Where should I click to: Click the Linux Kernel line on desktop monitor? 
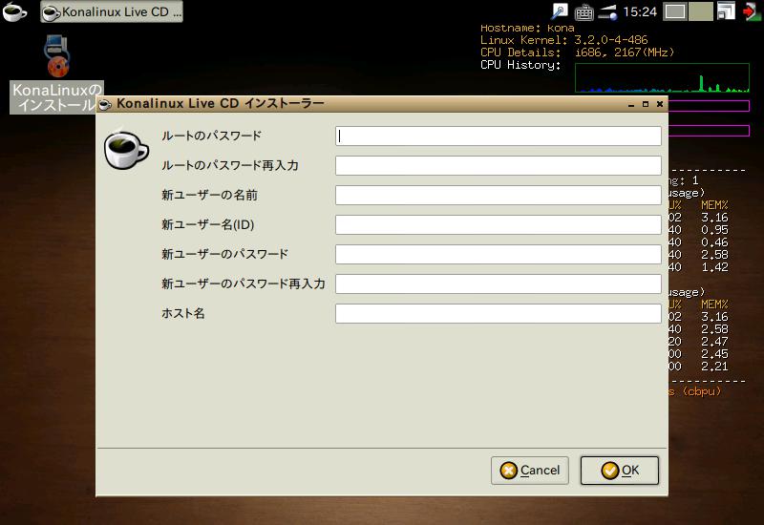click(563, 40)
